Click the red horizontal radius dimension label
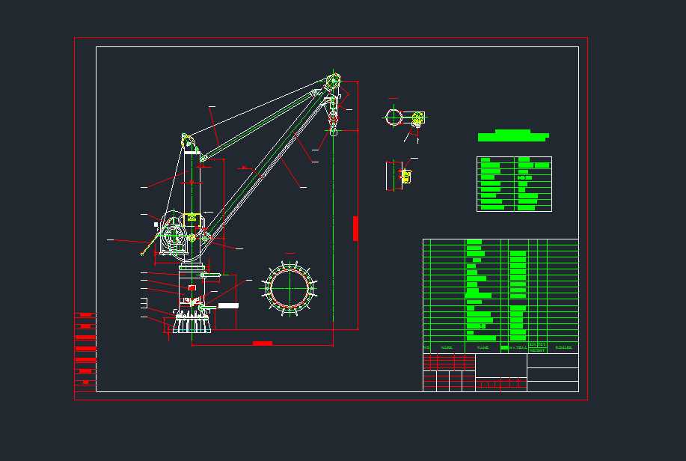This screenshot has width=686, height=461. point(263,344)
